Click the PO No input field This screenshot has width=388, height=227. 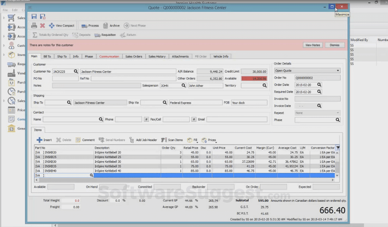coord(65,78)
